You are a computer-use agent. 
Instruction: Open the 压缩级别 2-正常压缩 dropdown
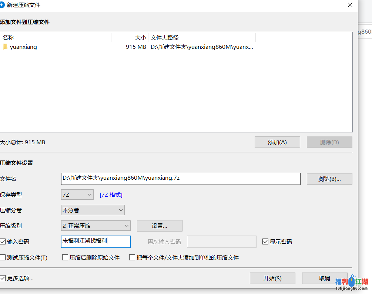click(x=95, y=226)
